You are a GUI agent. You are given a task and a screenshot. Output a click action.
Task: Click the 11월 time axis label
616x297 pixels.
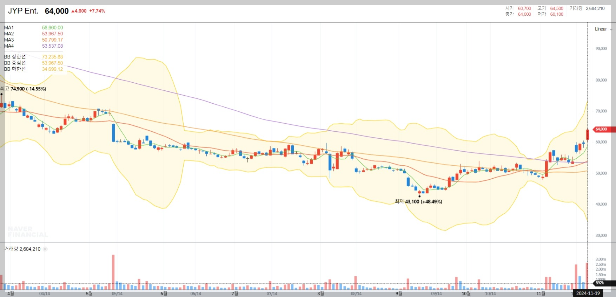point(541,293)
